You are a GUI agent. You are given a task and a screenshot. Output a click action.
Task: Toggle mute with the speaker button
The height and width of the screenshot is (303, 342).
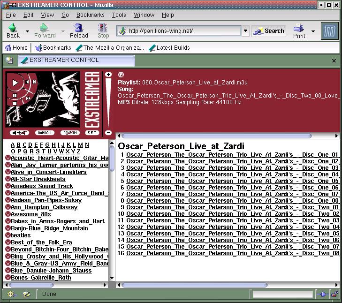pyautogui.click(x=19, y=133)
